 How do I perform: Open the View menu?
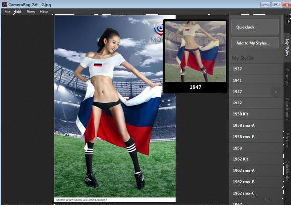click(31, 12)
